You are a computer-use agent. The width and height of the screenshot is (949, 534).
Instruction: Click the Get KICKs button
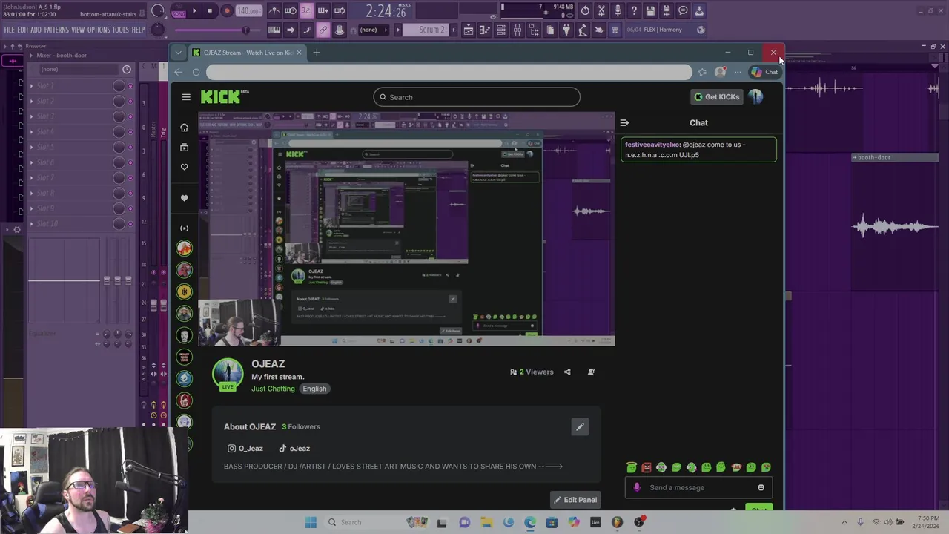pos(716,97)
